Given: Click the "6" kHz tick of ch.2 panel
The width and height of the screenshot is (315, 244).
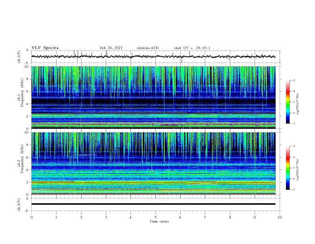Looking at the screenshot, I should pyautogui.click(x=28, y=157).
